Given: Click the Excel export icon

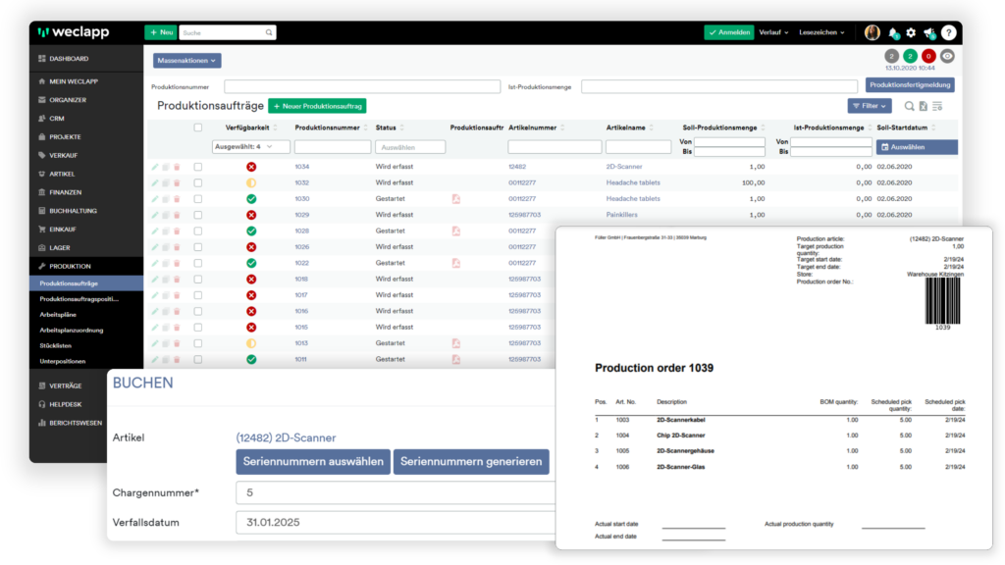Looking at the screenshot, I should 923,106.
